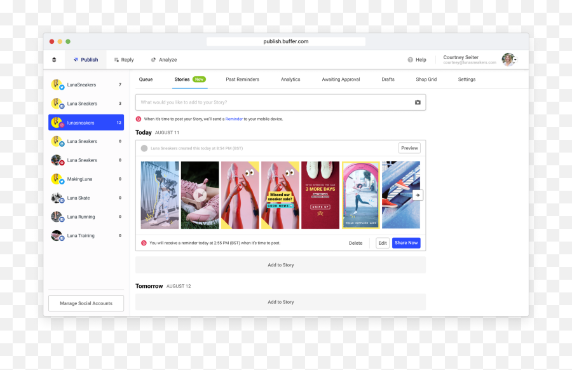Open the Analyze section
This screenshot has width=572, height=370.
click(x=163, y=60)
